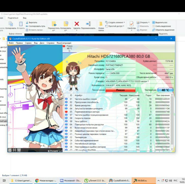Screen dimensions: 185x184
Task: Open µTorrent 3.5.5 taskbar button
Action: pyautogui.click(x=95, y=181)
